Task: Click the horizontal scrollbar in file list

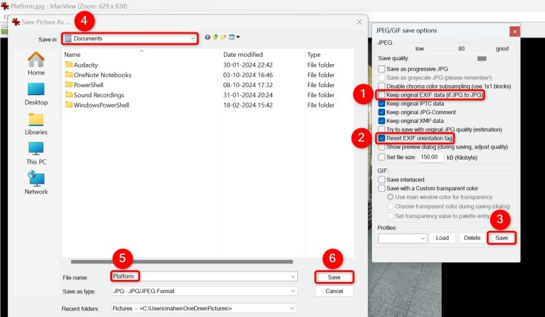Action: pos(182,262)
